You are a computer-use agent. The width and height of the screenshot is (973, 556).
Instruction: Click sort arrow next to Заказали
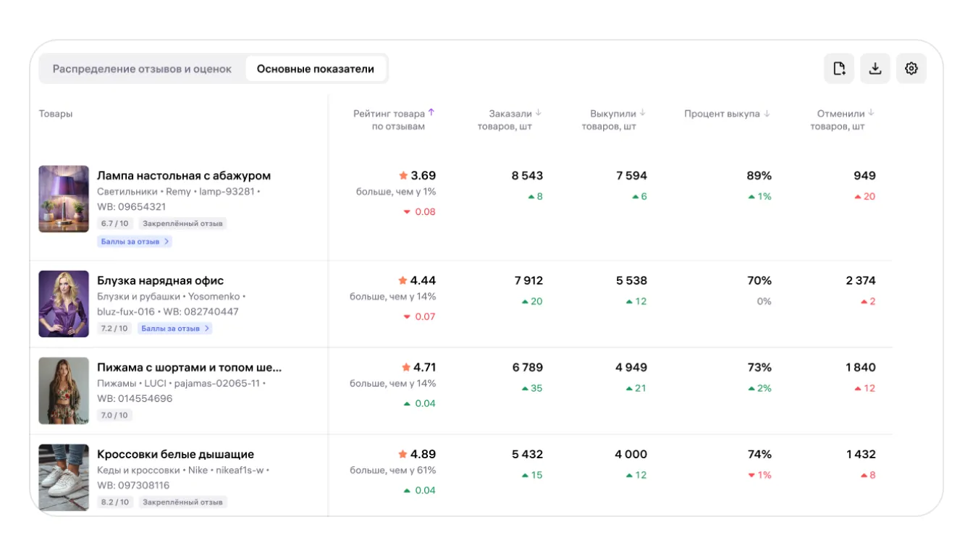tap(539, 113)
